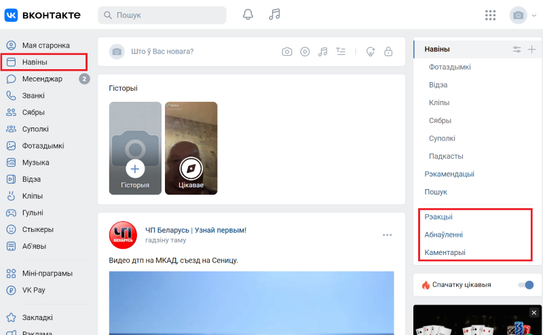Image resolution: width=543 pixels, height=335 pixels.
Task: Open the VK services grid icon
Action: 491,15
